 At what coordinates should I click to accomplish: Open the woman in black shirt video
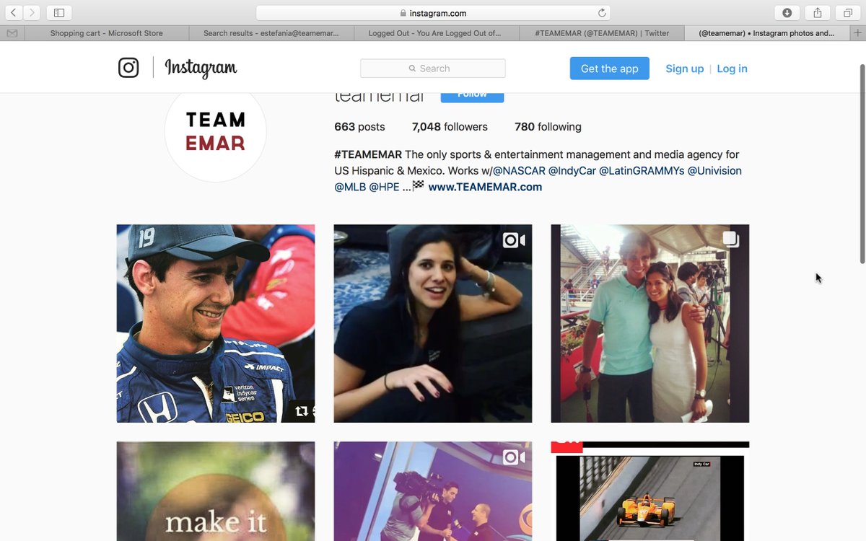click(433, 323)
